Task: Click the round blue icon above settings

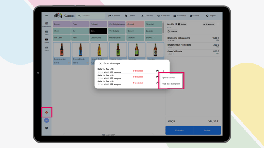Action: [46, 120]
